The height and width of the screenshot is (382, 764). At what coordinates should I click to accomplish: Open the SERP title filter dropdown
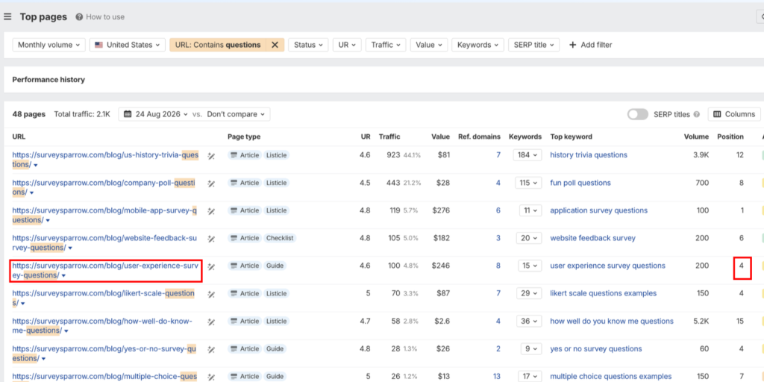coord(533,45)
